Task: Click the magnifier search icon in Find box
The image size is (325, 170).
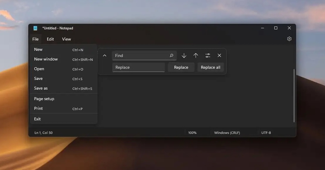Action: click(x=171, y=56)
